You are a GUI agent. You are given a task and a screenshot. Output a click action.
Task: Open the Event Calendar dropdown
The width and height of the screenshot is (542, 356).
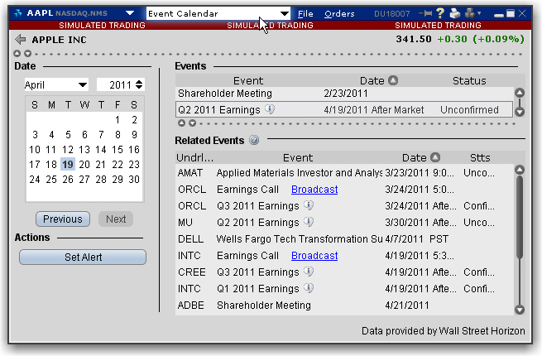(x=218, y=13)
